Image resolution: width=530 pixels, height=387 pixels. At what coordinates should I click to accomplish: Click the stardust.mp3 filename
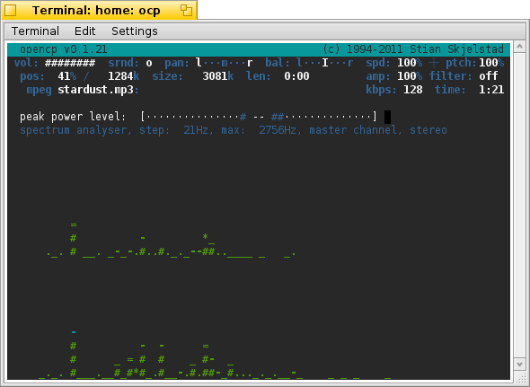click(95, 90)
